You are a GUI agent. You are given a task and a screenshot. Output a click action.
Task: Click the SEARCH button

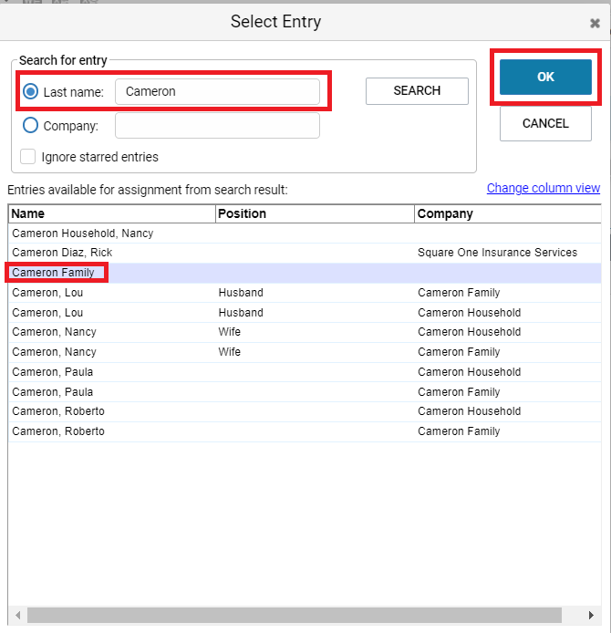tap(417, 91)
